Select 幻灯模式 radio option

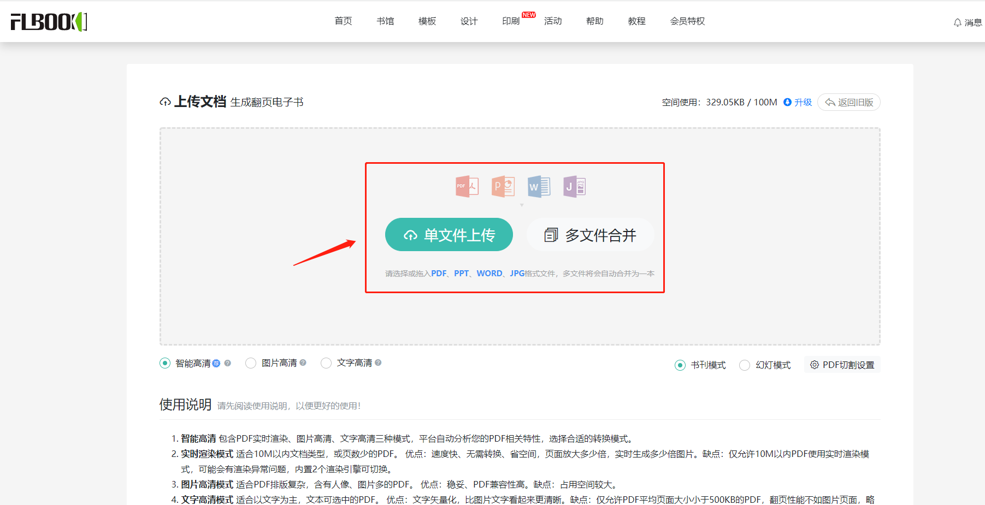tap(745, 365)
